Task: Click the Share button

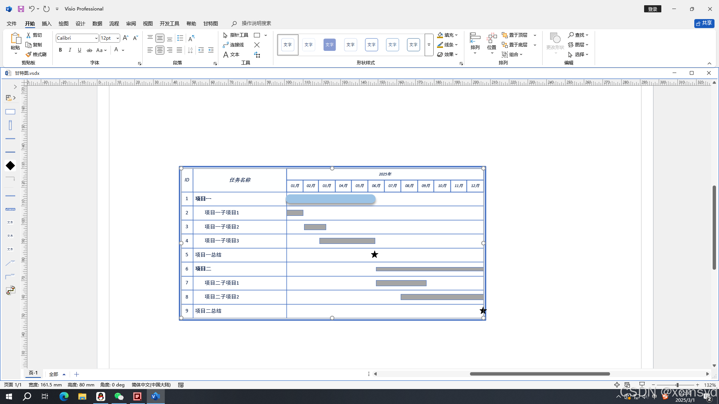Action: [704, 23]
